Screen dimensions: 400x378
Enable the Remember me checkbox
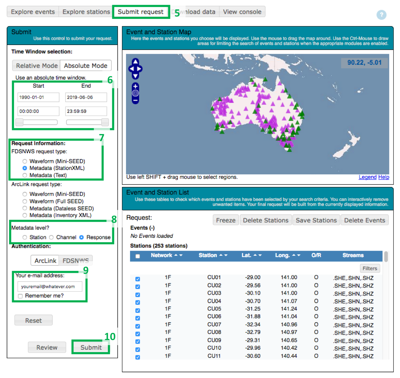[x=20, y=296]
